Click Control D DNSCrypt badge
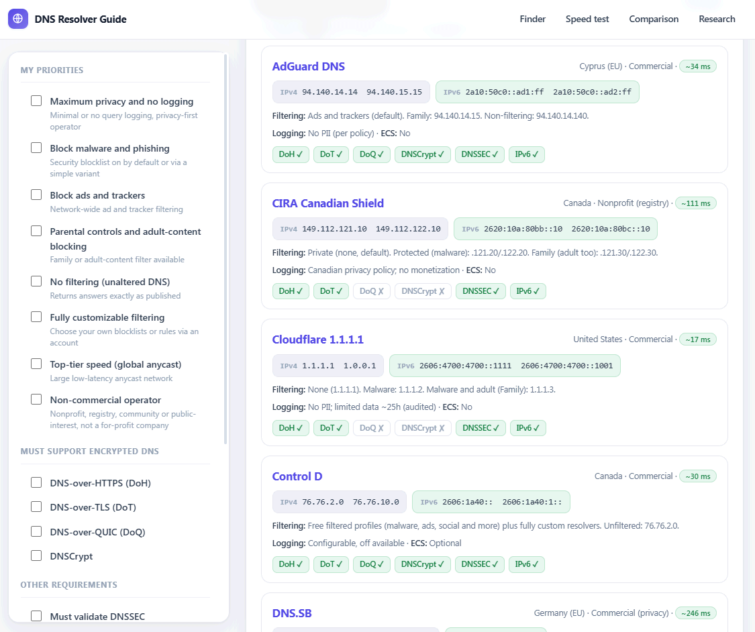Screen dimensions: 755x632 422,564
